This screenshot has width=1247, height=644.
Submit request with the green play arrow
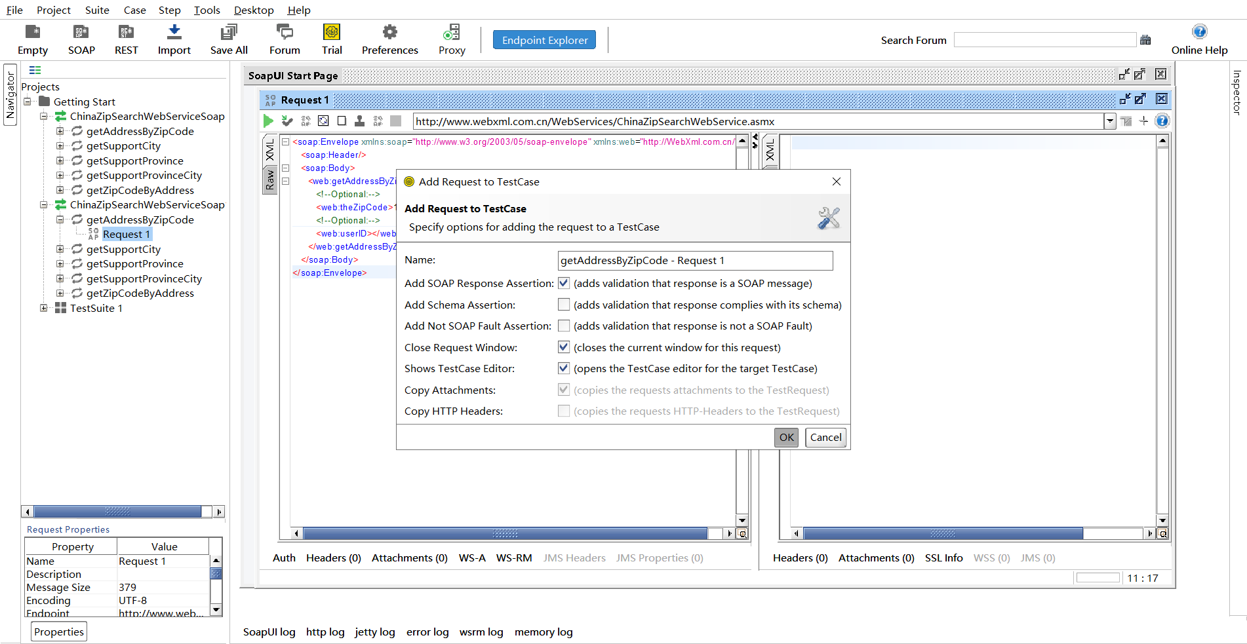(268, 121)
